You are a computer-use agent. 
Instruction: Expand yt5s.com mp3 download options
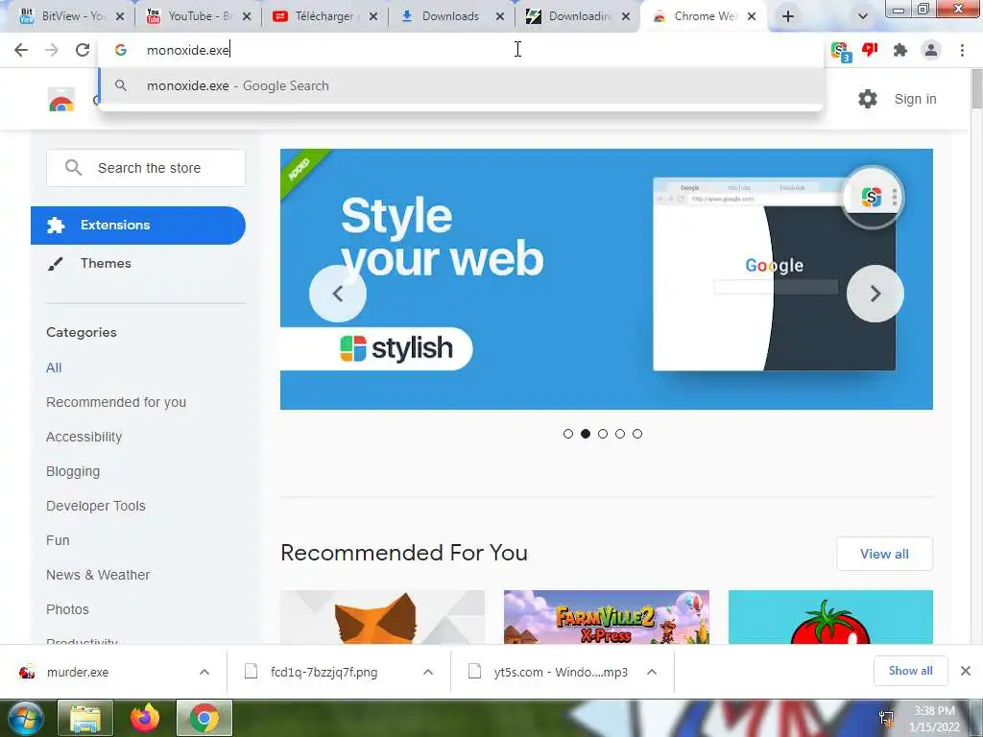pyautogui.click(x=652, y=672)
